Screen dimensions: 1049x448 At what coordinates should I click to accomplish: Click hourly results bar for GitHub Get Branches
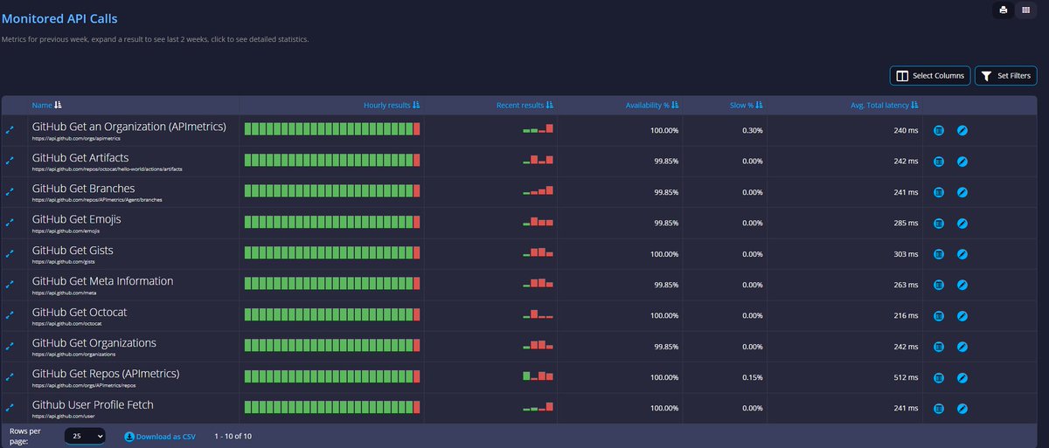tap(332, 190)
